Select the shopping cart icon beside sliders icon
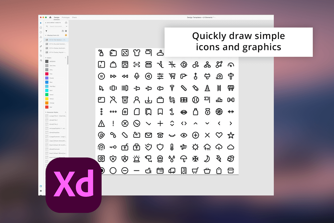Image resolution: width=334 pixels, height=223 pixels. click(x=172, y=76)
